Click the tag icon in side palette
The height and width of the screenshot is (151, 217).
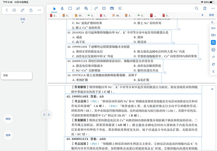tap(213, 57)
